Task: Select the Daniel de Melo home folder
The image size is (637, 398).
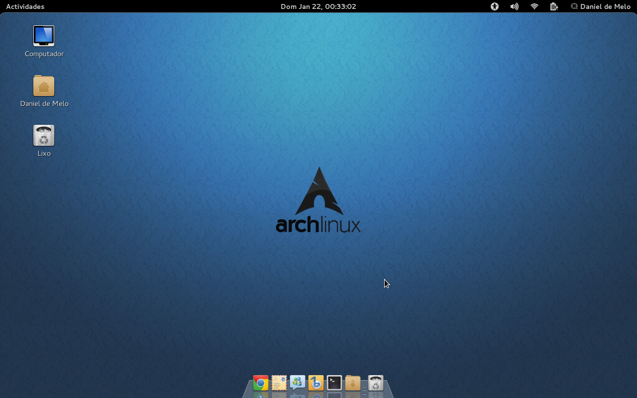Action: pyautogui.click(x=44, y=86)
